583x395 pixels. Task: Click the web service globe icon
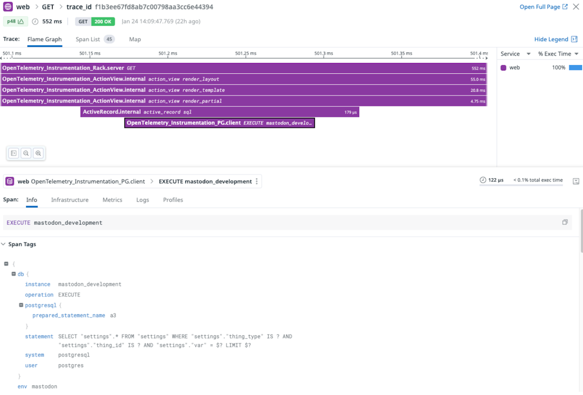point(8,7)
